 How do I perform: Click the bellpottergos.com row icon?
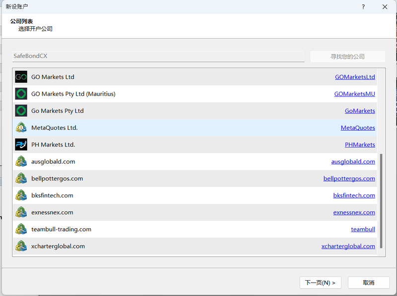click(21, 178)
